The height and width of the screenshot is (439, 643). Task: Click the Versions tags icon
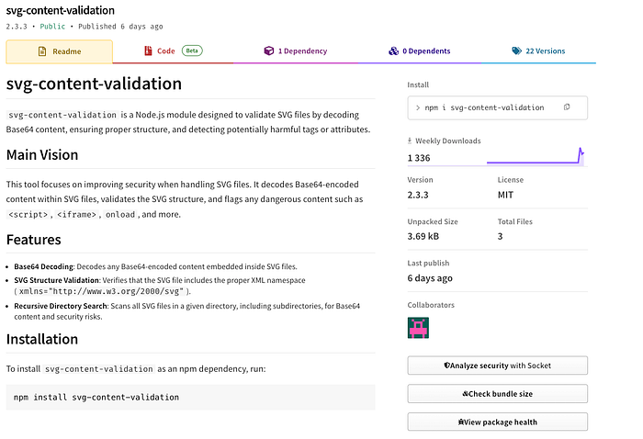click(516, 51)
